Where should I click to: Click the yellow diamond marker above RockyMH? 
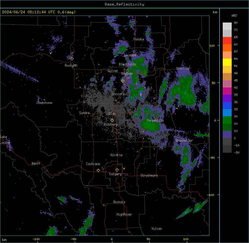tap(72, 59)
